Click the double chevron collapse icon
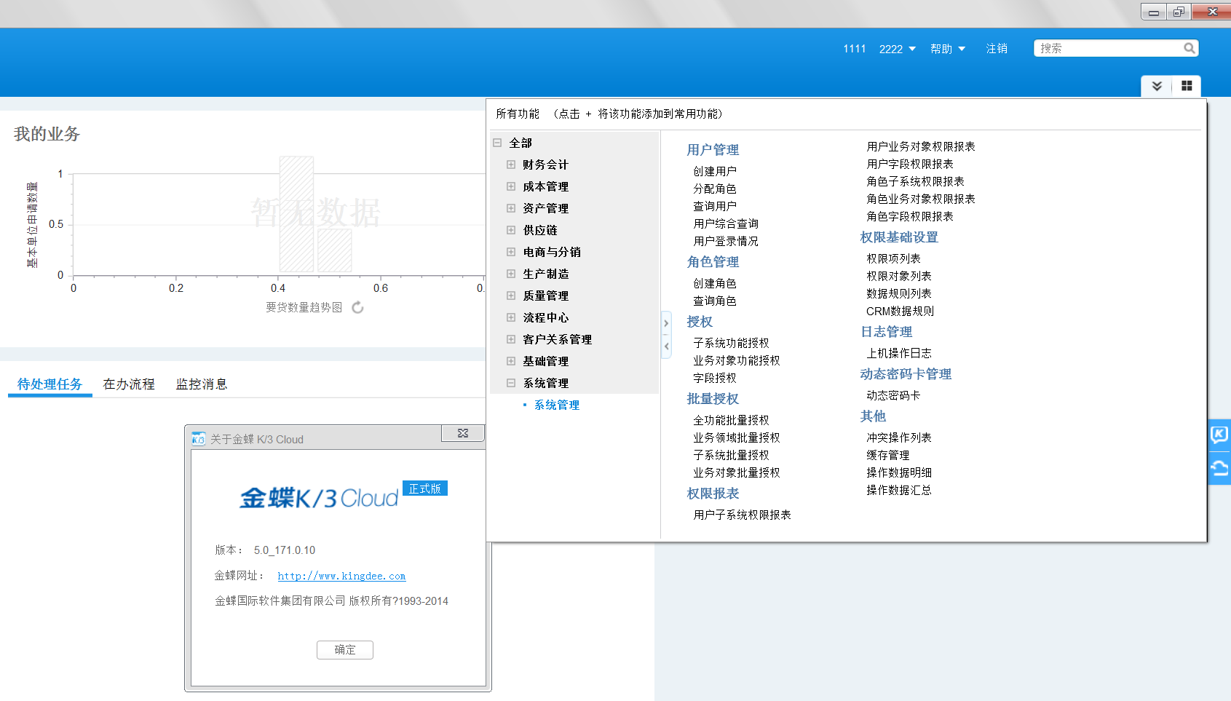This screenshot has width=1231, height=701. (x=1157, y=86)
